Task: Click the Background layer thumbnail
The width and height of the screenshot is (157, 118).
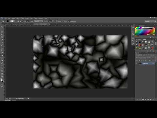Action: tap(140, 64)
